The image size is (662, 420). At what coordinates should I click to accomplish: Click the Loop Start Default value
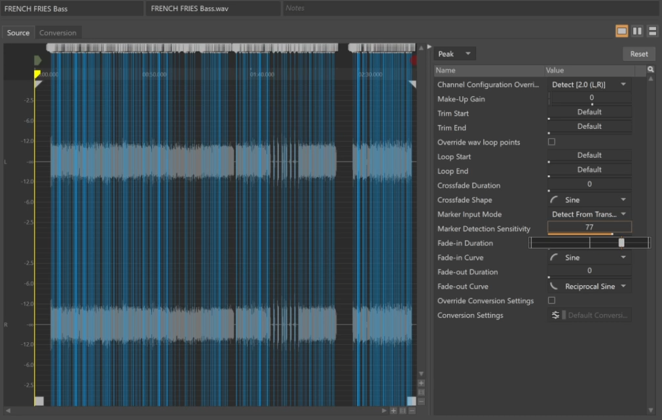[x=589, y=156]
